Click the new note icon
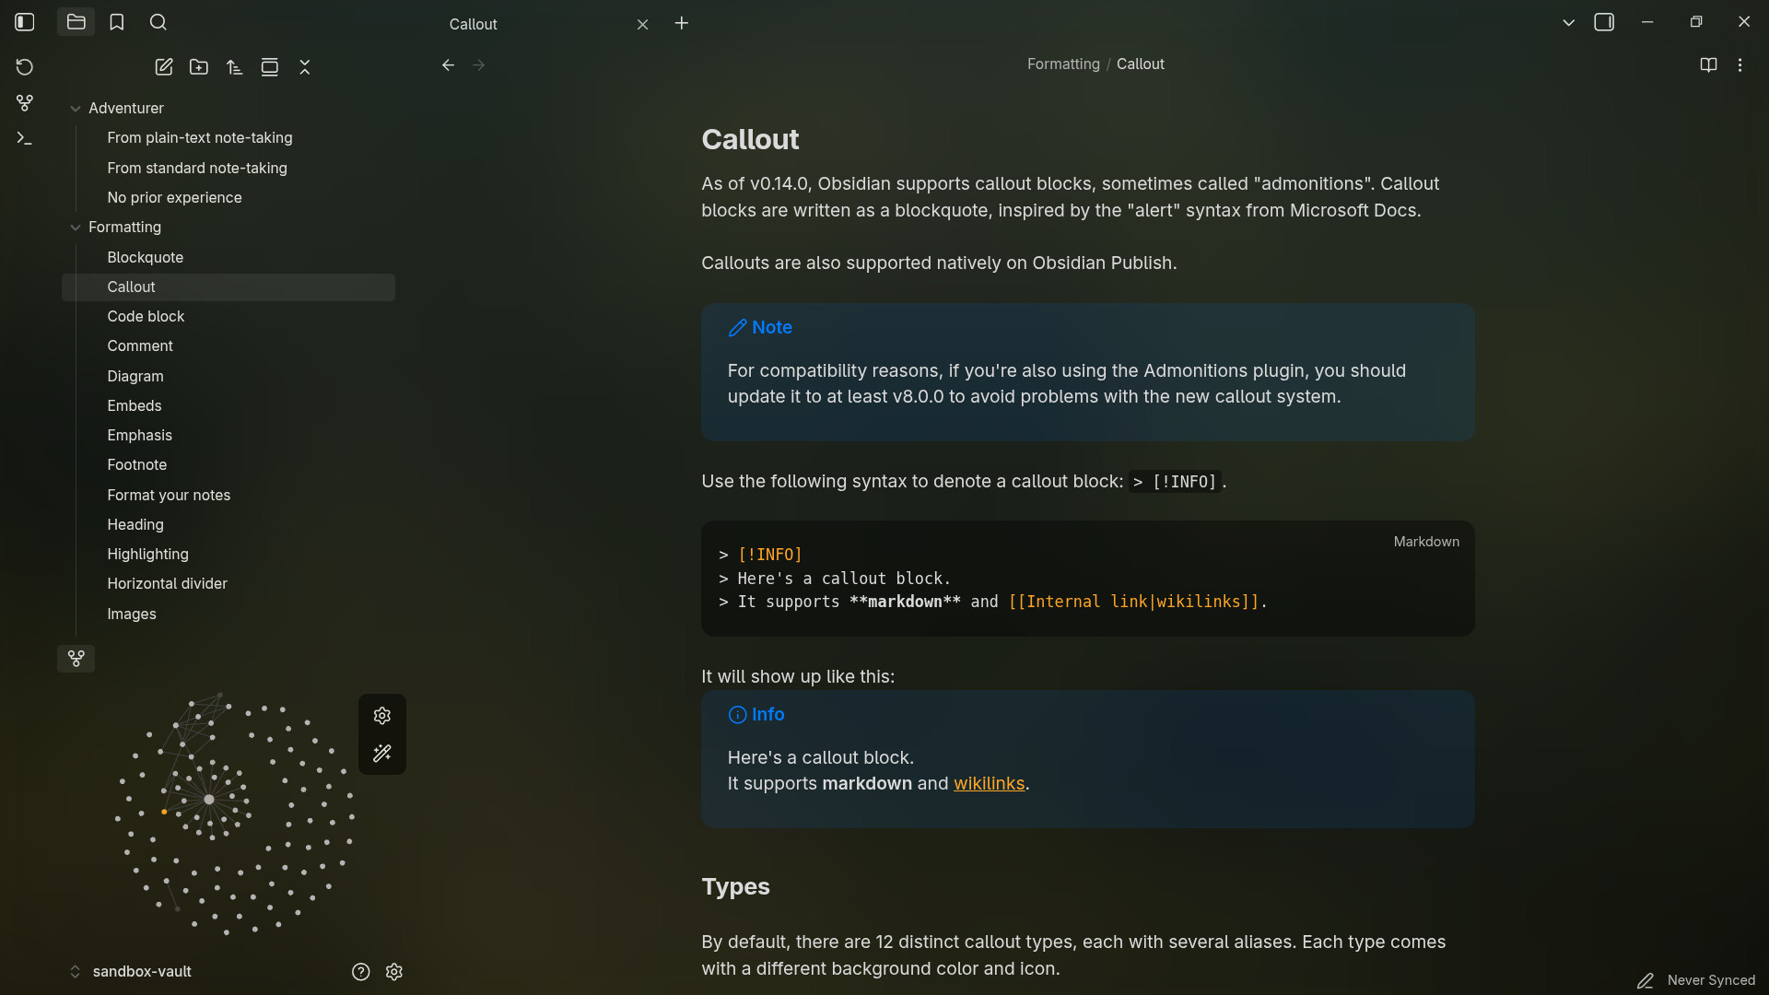The height and width of the screenshot is (995, 1769). coord(164,67)
